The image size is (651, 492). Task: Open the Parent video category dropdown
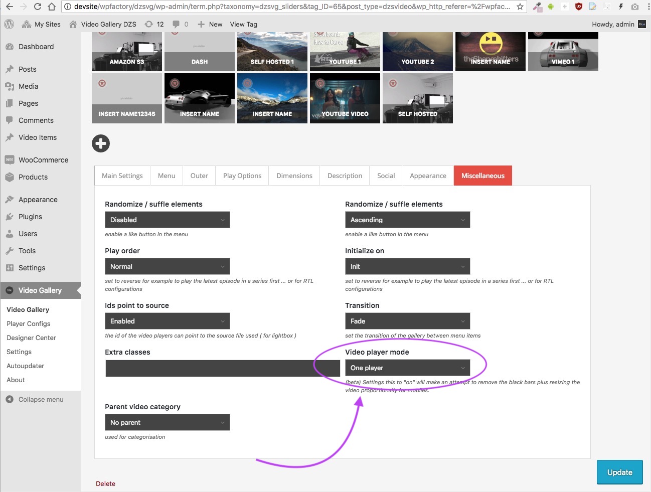168,422
